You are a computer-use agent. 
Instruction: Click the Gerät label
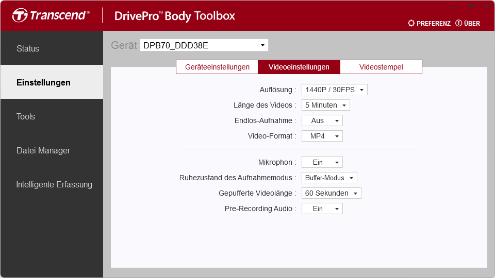click(x=124, y=45)
